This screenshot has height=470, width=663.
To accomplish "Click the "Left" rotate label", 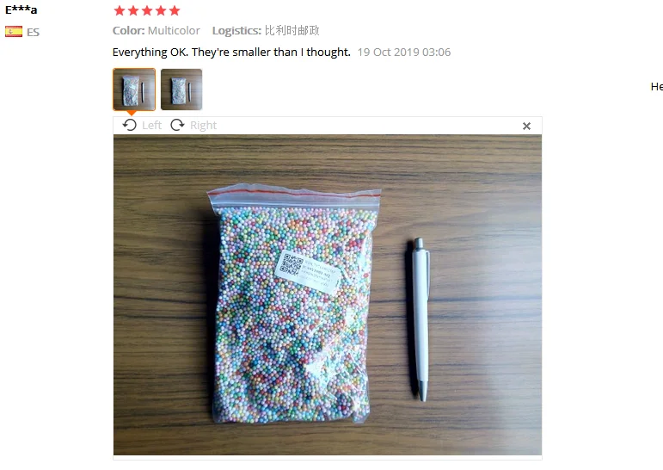I will [x=151, y=126].
